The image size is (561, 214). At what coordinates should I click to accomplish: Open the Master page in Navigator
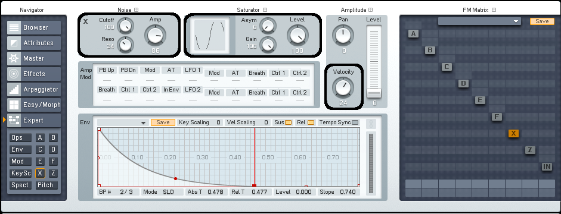click(34, 58)
